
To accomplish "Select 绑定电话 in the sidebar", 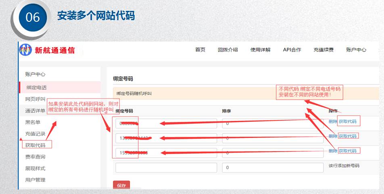I will (x=36, y=88).
